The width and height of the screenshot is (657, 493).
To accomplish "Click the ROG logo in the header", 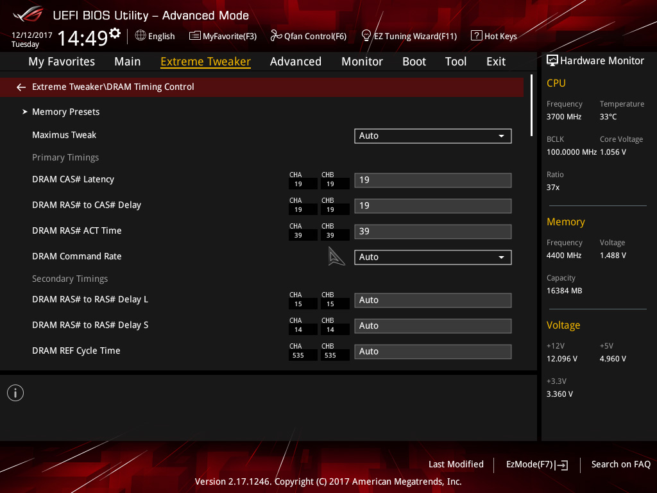I will pyautogui.click(x=28, y=13).
